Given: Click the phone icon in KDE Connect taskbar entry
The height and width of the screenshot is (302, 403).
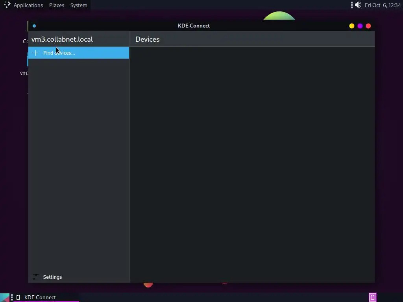Looking at the screenshot, I should [18, 297].
